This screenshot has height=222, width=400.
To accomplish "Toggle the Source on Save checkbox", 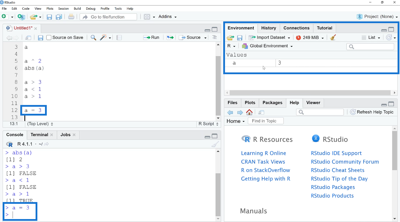I will (x=49, y=38).
